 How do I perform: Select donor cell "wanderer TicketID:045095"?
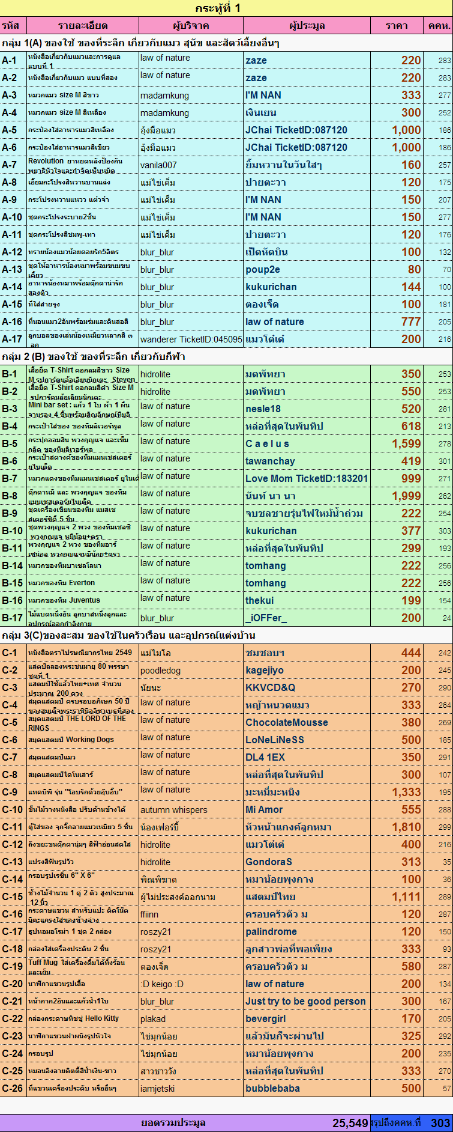click(x=191, y=339)
